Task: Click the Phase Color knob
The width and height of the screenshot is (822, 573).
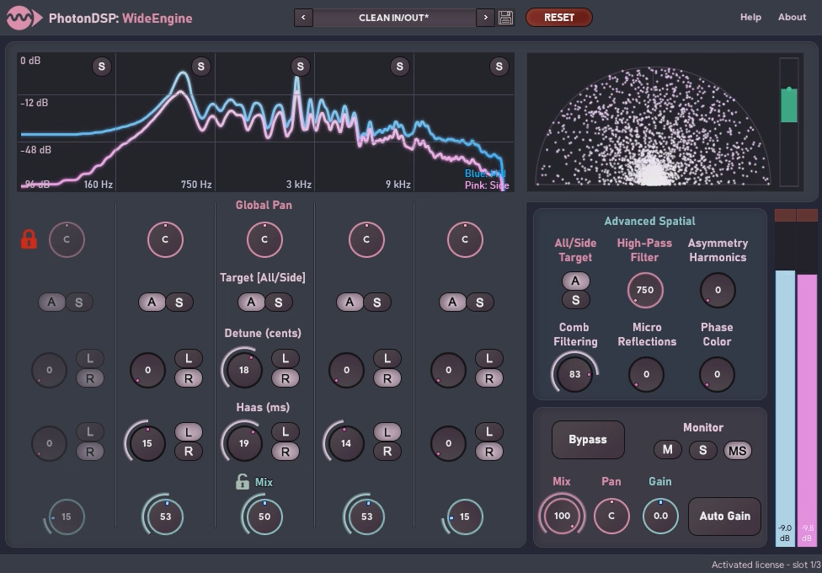Action: (717, 374)
